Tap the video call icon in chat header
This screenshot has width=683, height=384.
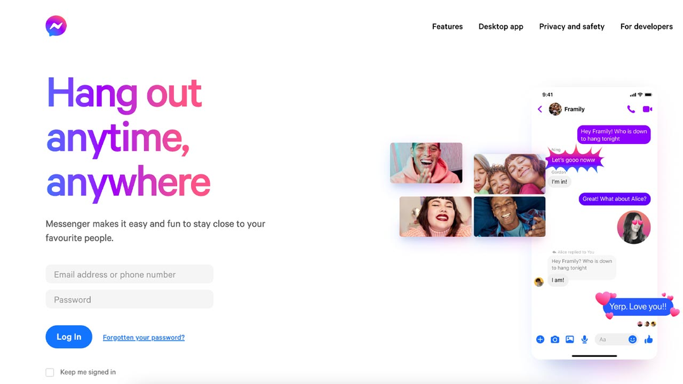click(648, 109)
